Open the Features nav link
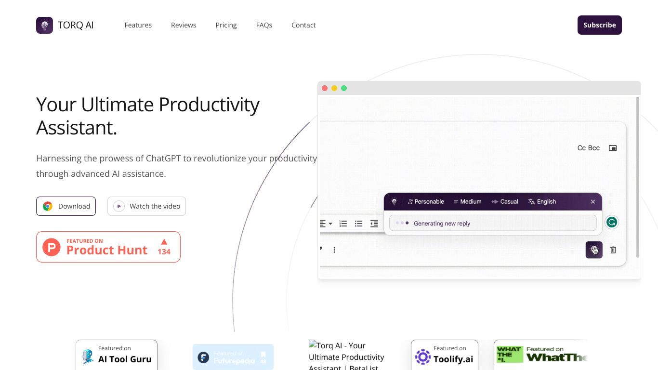Screen dimensions: 658x370 pos(138,25)
